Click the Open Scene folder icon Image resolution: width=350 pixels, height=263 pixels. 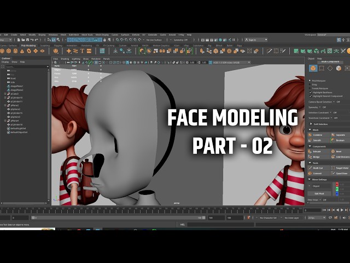click(23, 40)
